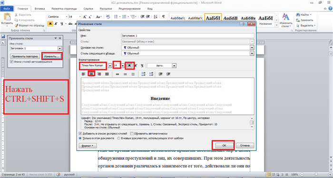Decrease paragraph spacing in style dialog

point(151,74)
